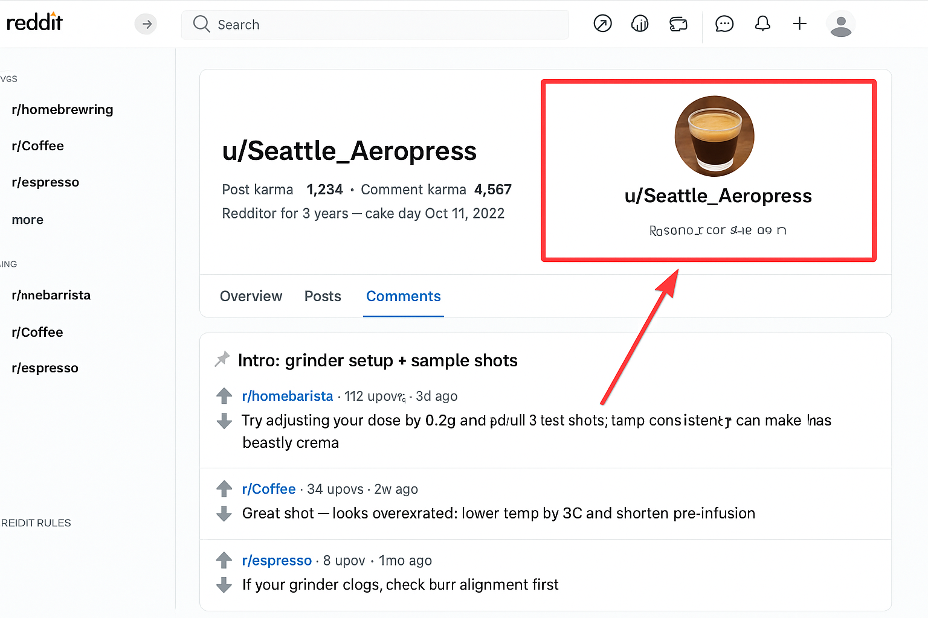928x618 pixels.
Task: Open the user account avatar menu
Action: pyautogui.click(x=840, y=25)
